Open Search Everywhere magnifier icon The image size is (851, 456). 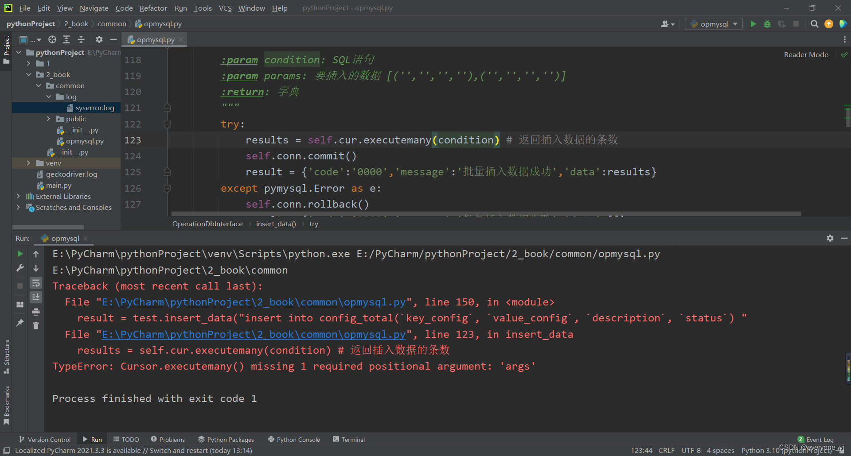pos(814,24)
